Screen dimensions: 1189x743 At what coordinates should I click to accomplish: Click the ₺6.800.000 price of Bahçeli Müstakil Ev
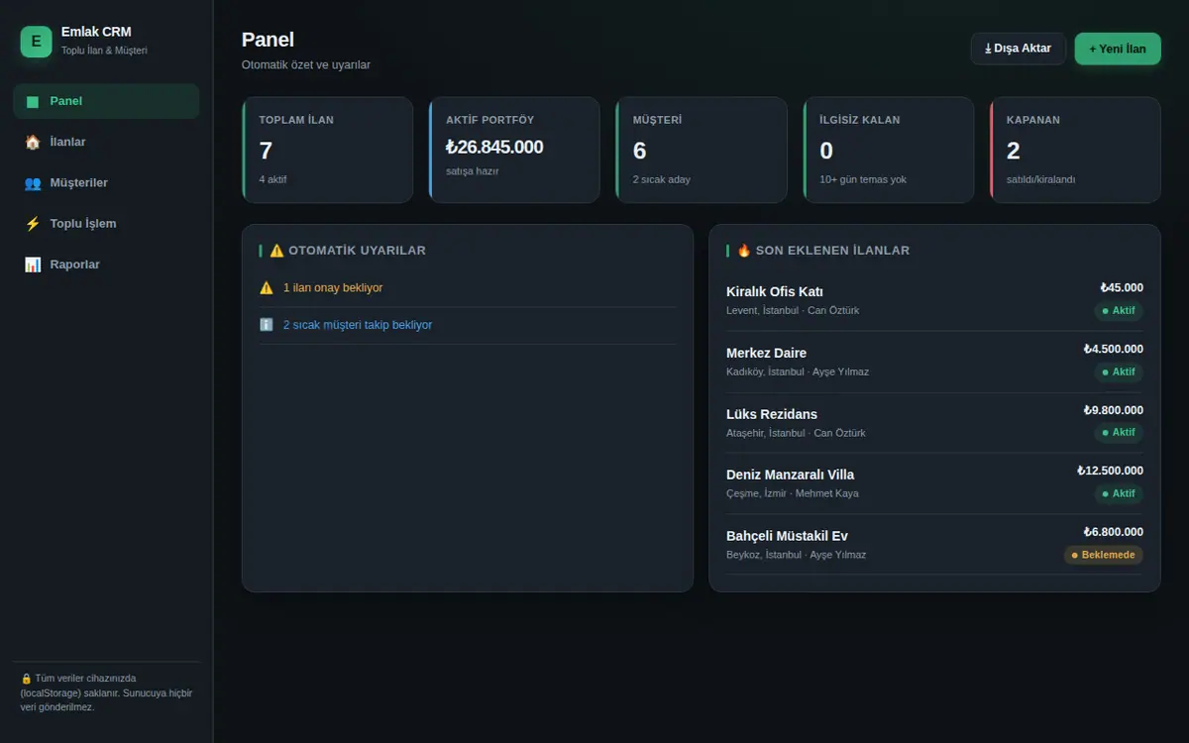1114,532
